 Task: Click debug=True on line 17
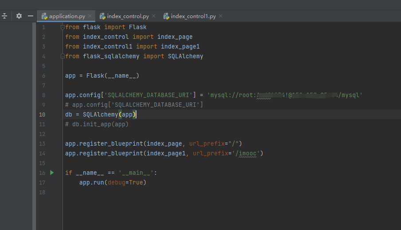(x=125, y=182)
